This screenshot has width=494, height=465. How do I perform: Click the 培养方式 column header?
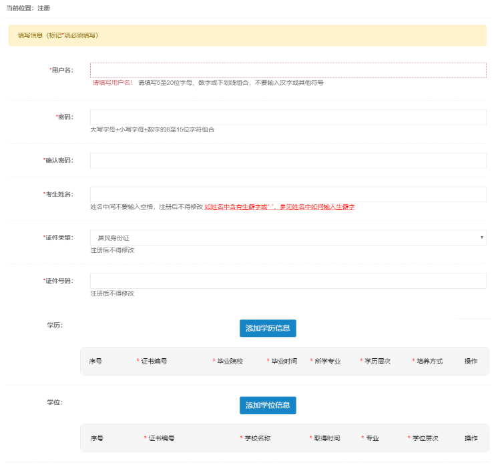point(429,361)
